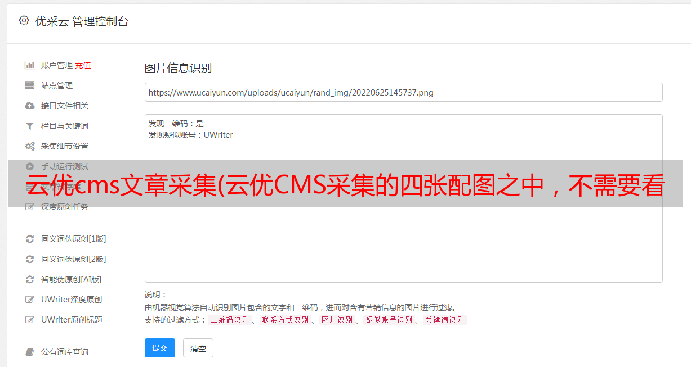Click the book icon for 公有词库查询
The width and height of the screenshot is (691, 367).
pyautogui.click(x=30, y=352)
